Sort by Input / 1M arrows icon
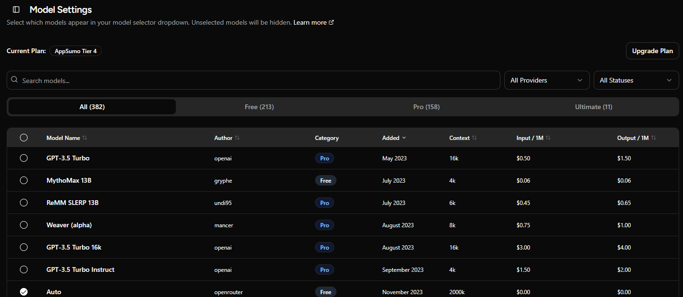 coord(548,138)
